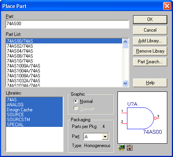Open Part Search
Image resolution: width=173 pixels, height=157 pixels.
150,62
